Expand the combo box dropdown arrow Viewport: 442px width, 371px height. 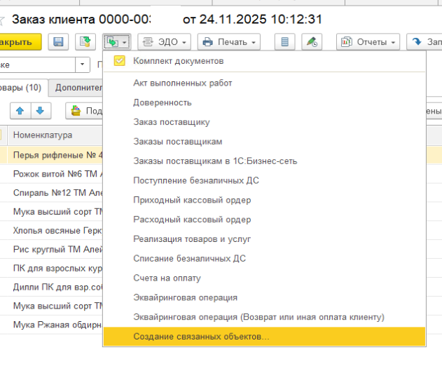click(83, 65)
